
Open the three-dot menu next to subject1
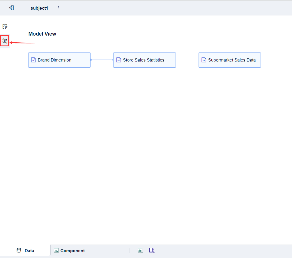[59, 8]
